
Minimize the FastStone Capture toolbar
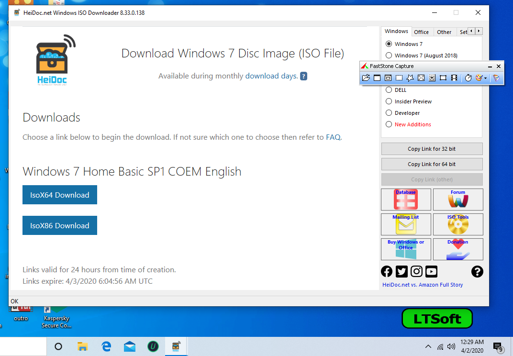(490, 67)
